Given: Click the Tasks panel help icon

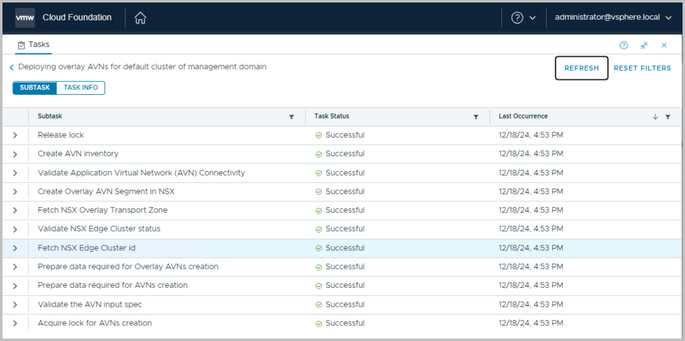Looking at the screenshot, I should pos(623,46).
